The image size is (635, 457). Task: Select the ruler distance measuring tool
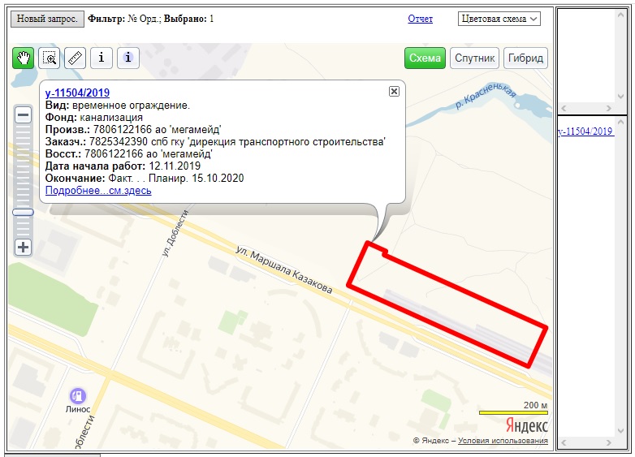[75, 58]
